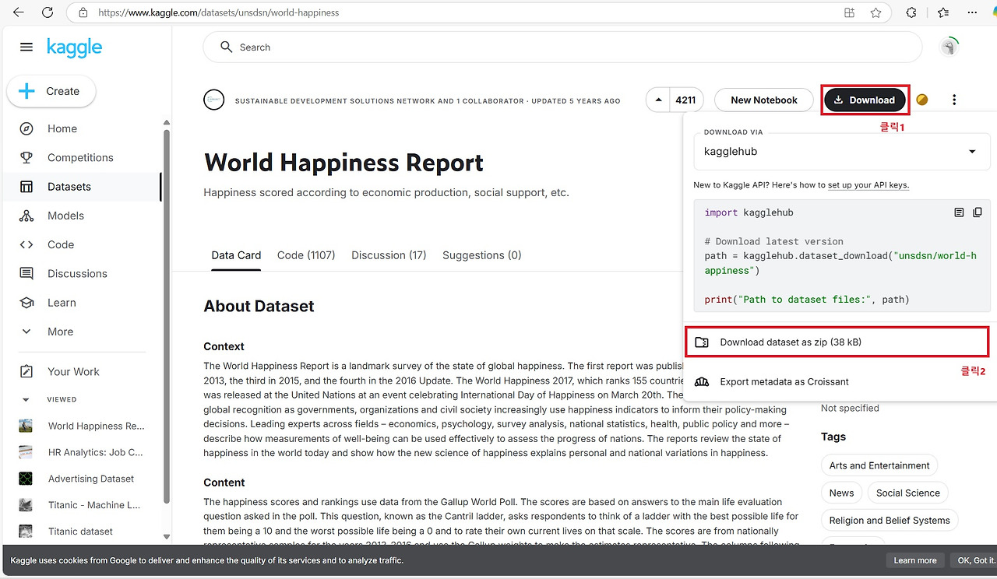Copy the kagglehub code snippet
Viewport: 997px width, 579px height.
[978, 212]
